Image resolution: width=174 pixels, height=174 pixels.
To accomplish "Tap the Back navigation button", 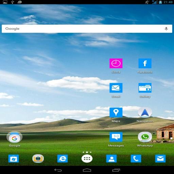I will (58, 170).
